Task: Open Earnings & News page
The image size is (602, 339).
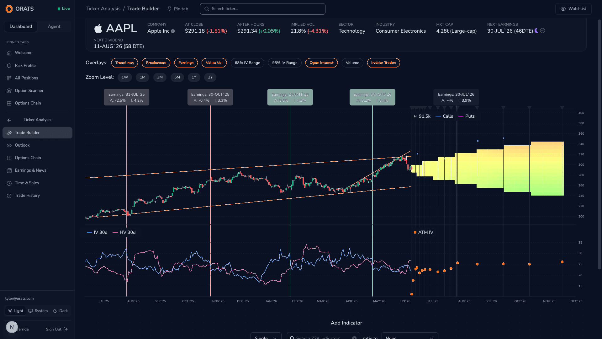Action: 37,170
